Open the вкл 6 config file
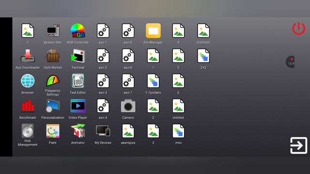The width and height of the screenshot is (310, 174). coord(128,56)
